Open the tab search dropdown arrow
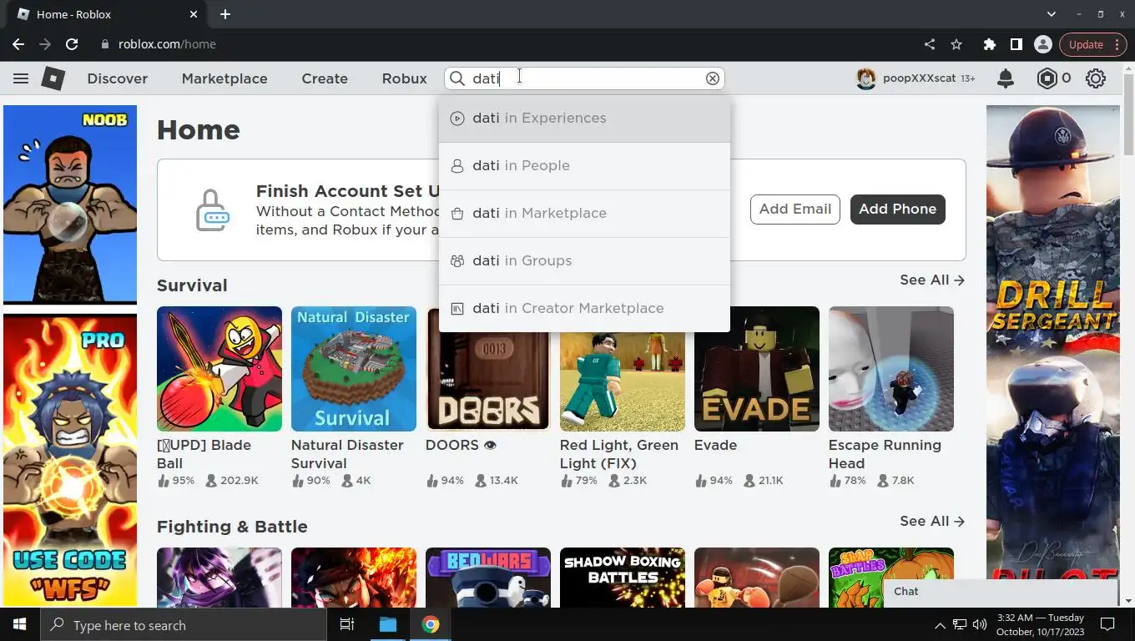 click(x=1052, y=14)
